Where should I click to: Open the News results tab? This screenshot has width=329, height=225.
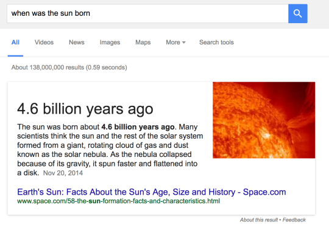pos(77,43)
